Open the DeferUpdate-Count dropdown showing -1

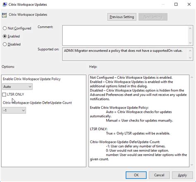[x=14, y=110]
